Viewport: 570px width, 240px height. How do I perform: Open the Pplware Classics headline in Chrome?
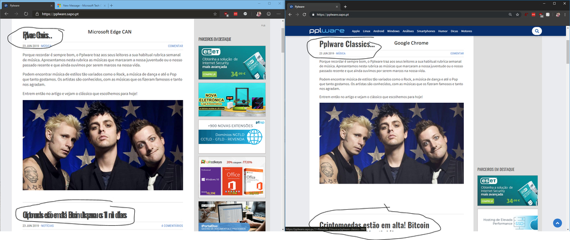point(347,45)
